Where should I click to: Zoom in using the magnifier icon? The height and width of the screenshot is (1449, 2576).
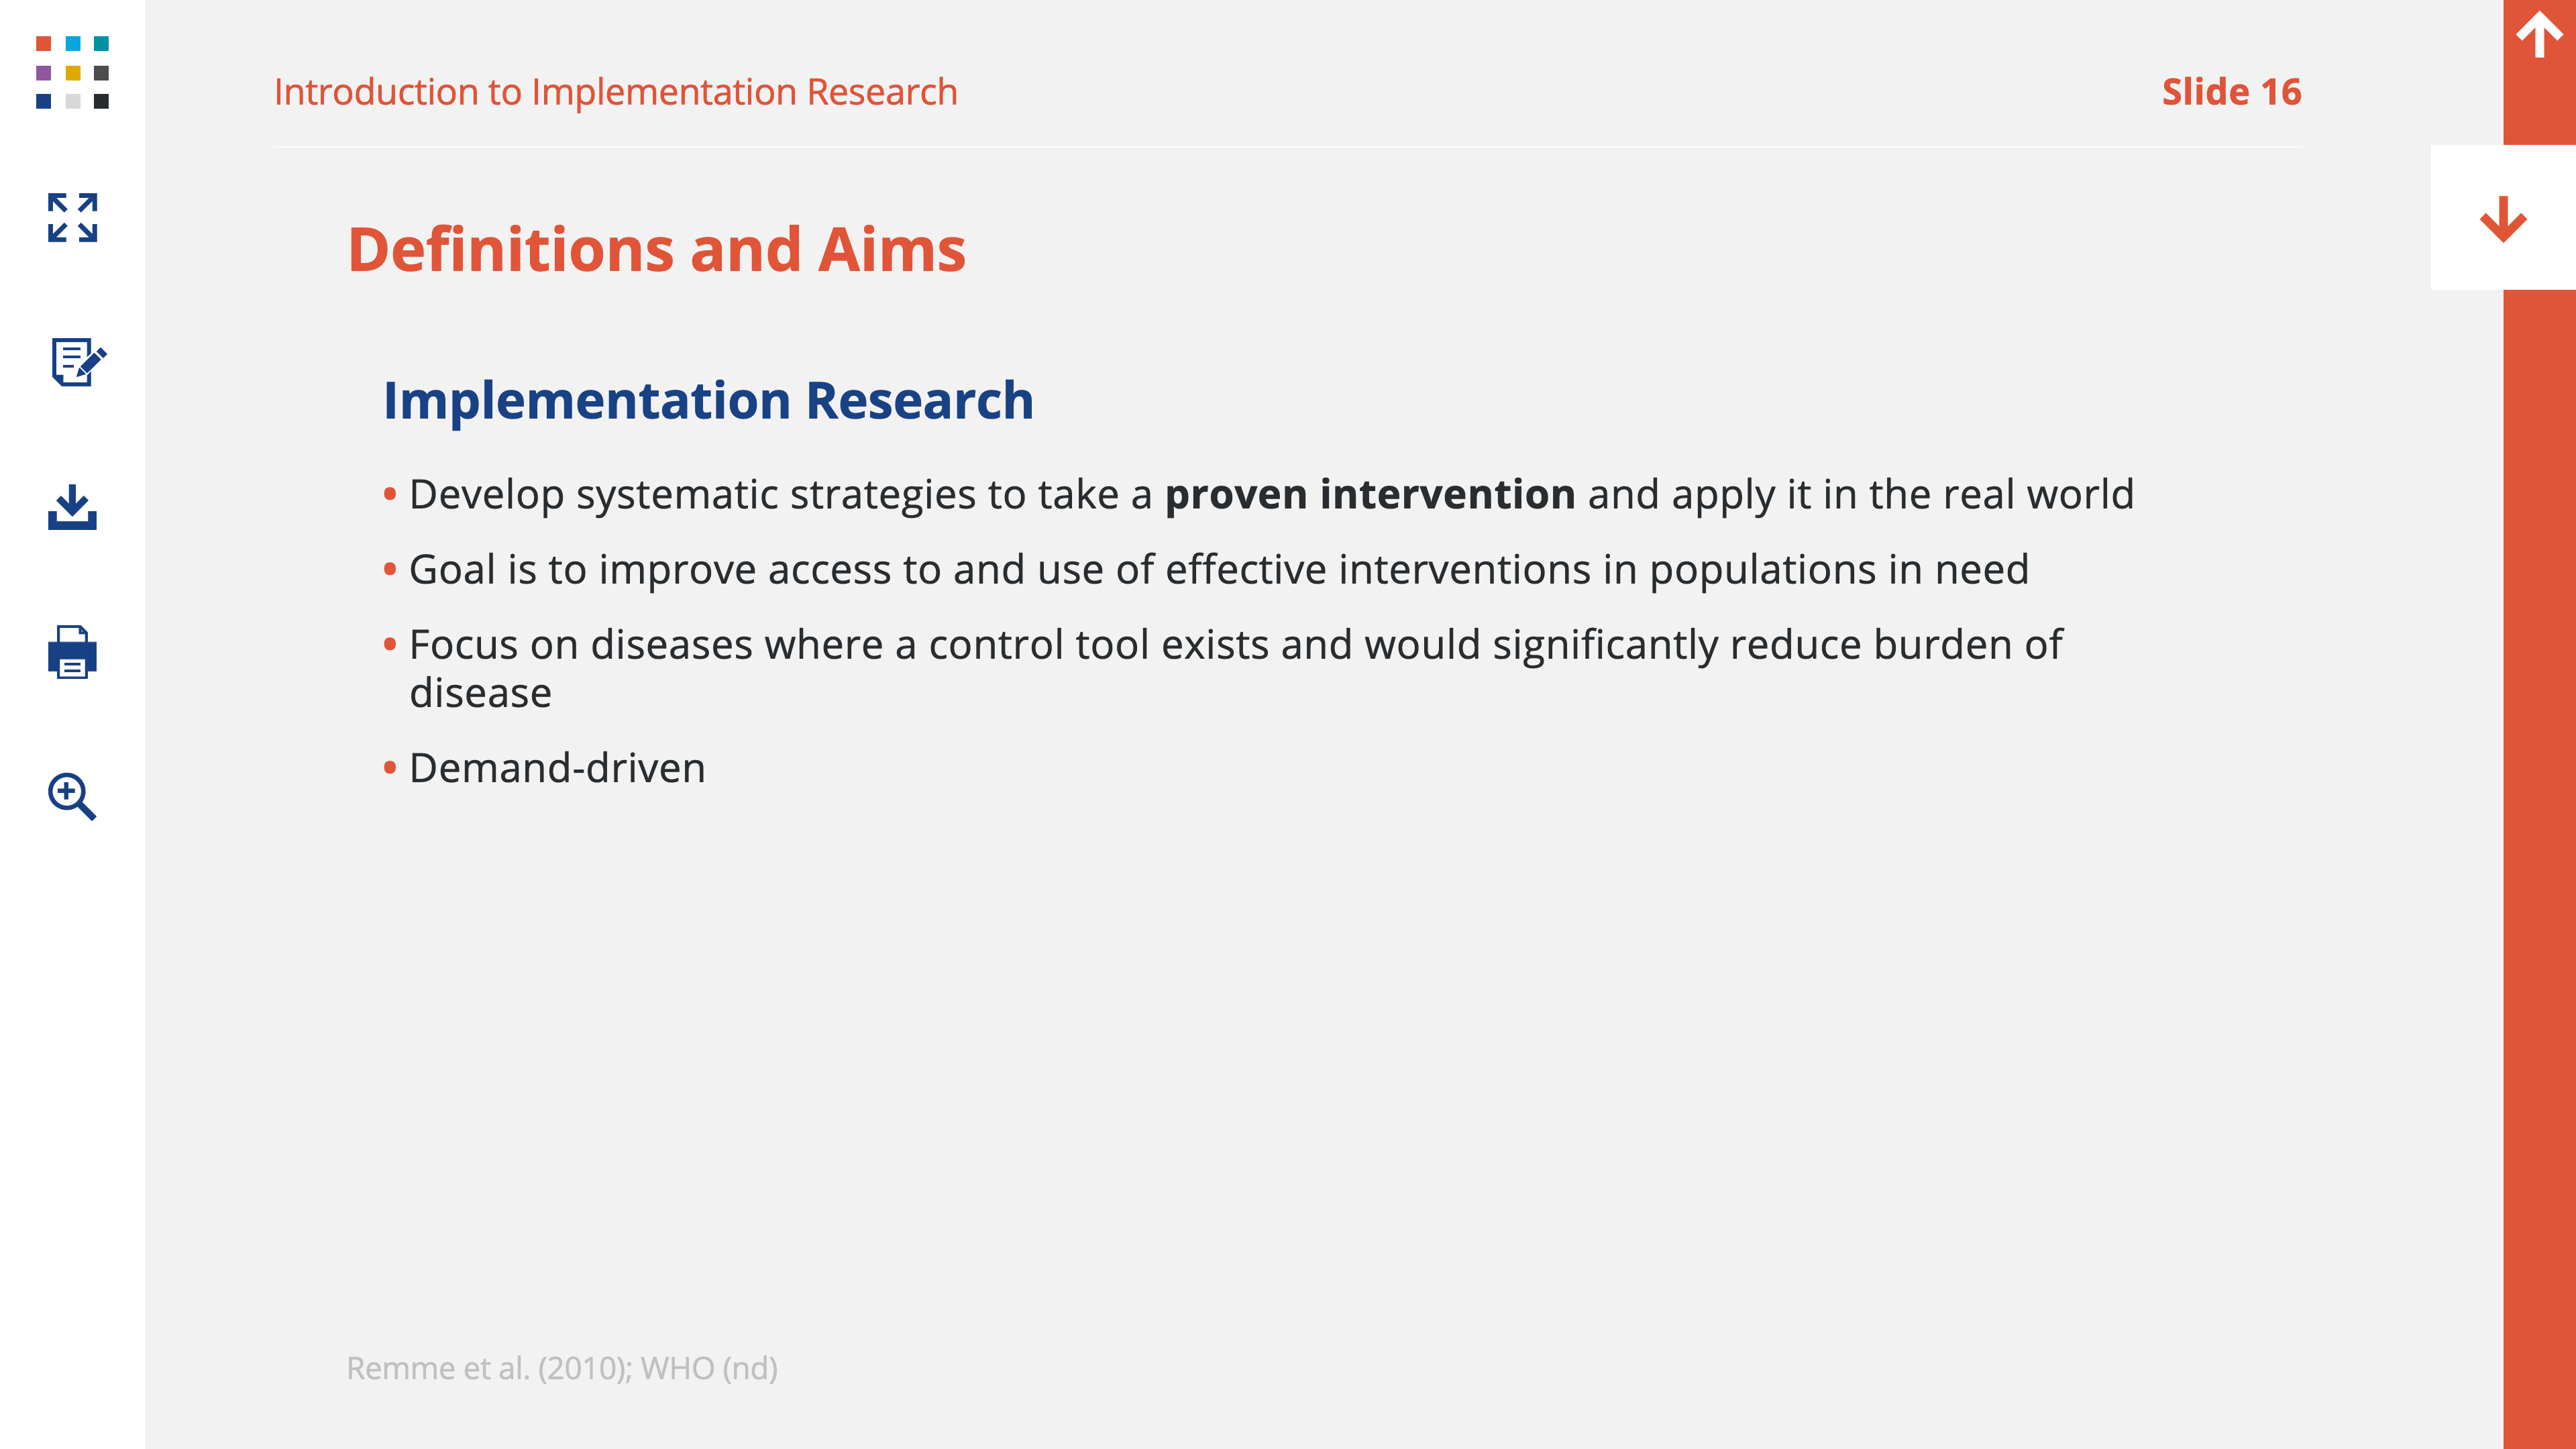pyautogui.click(x=72, y=796)
